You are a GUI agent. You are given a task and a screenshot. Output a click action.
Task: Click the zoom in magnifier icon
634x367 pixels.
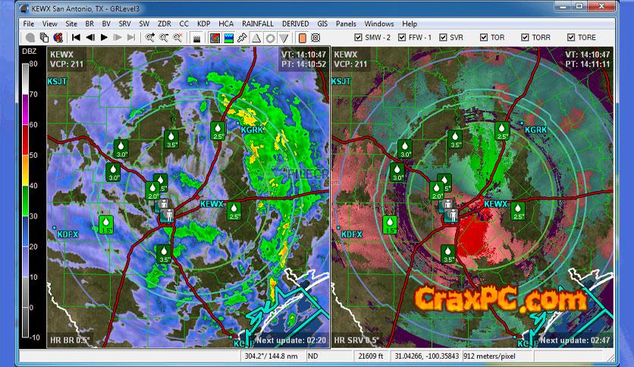tap(150, 37)
